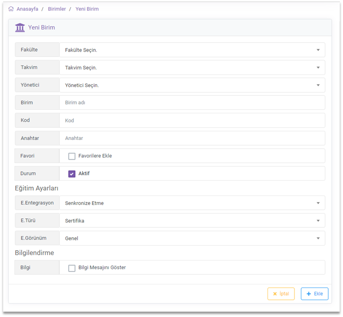Expand the Takvim Seçin dropdown
Viewport: 343px width, 317px height.
pyautogui.click(x=192, y=68)
